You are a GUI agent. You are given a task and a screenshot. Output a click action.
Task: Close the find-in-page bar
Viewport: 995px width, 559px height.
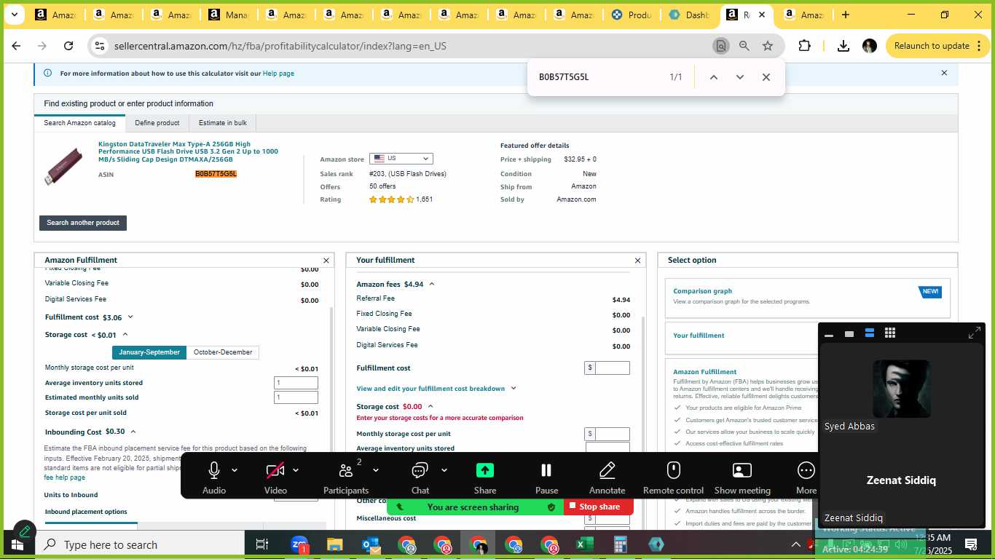766,77
